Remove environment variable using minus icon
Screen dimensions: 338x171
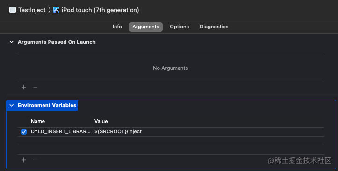pos(36,160)
